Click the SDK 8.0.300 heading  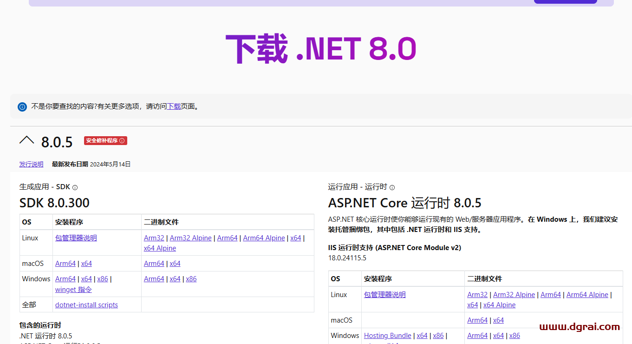54,203
